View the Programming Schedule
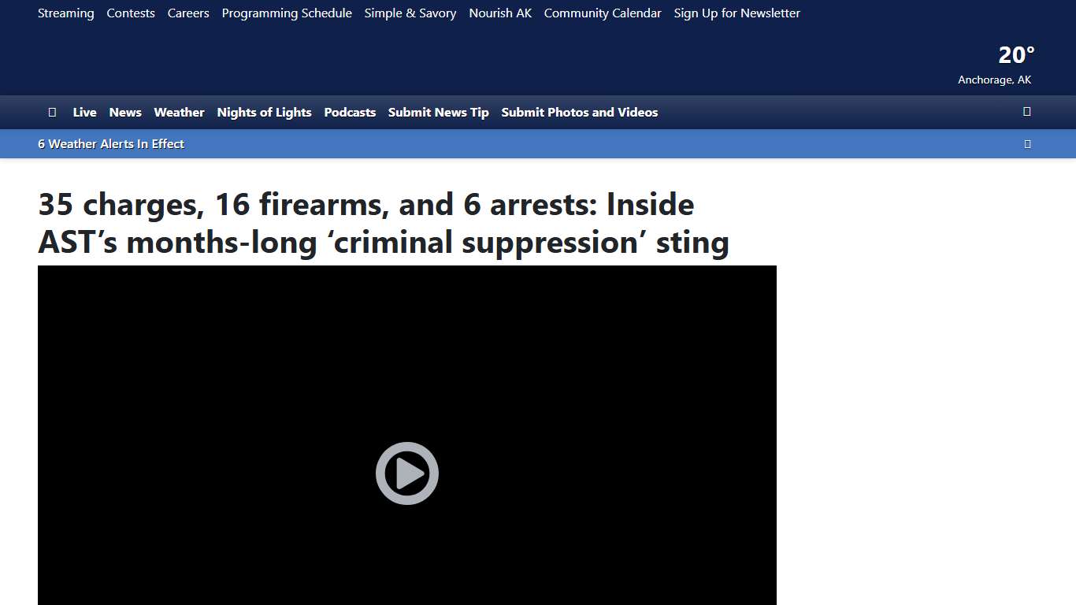1076x605 pixels. 287,13
